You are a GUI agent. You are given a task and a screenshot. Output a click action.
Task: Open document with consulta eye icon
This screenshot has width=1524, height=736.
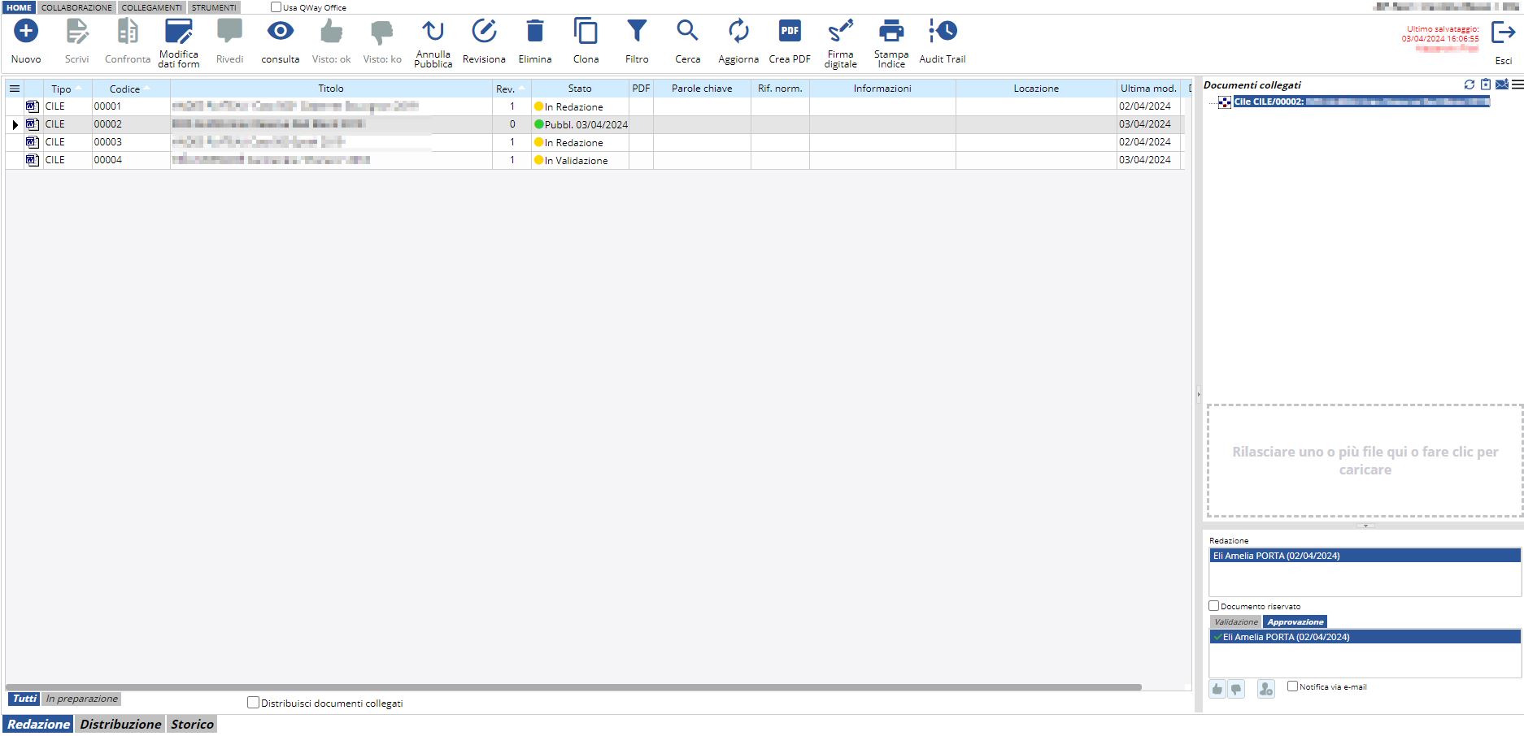281,32
